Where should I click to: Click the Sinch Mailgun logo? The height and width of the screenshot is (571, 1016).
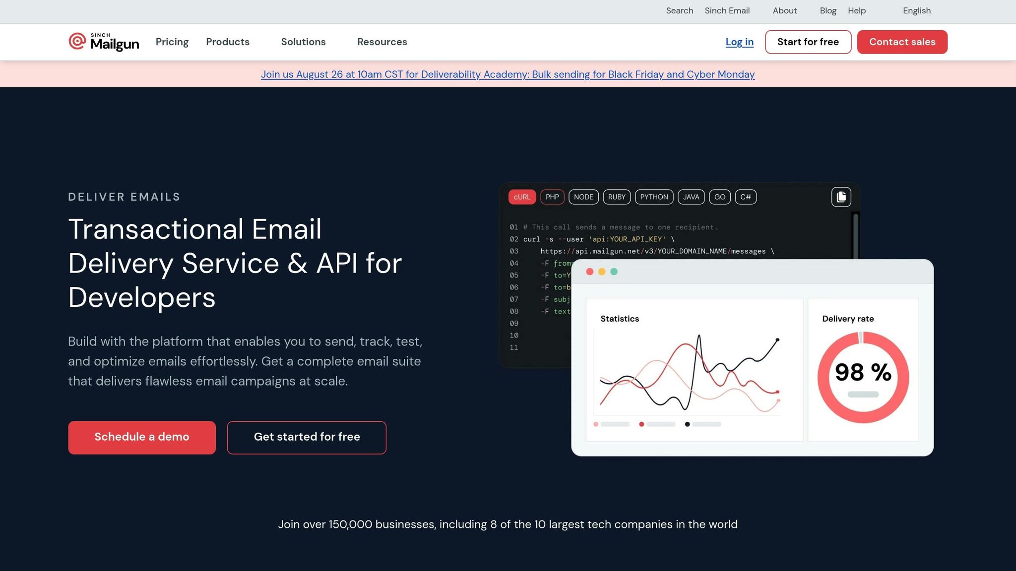pyautogui.click(x=104, y=42)
